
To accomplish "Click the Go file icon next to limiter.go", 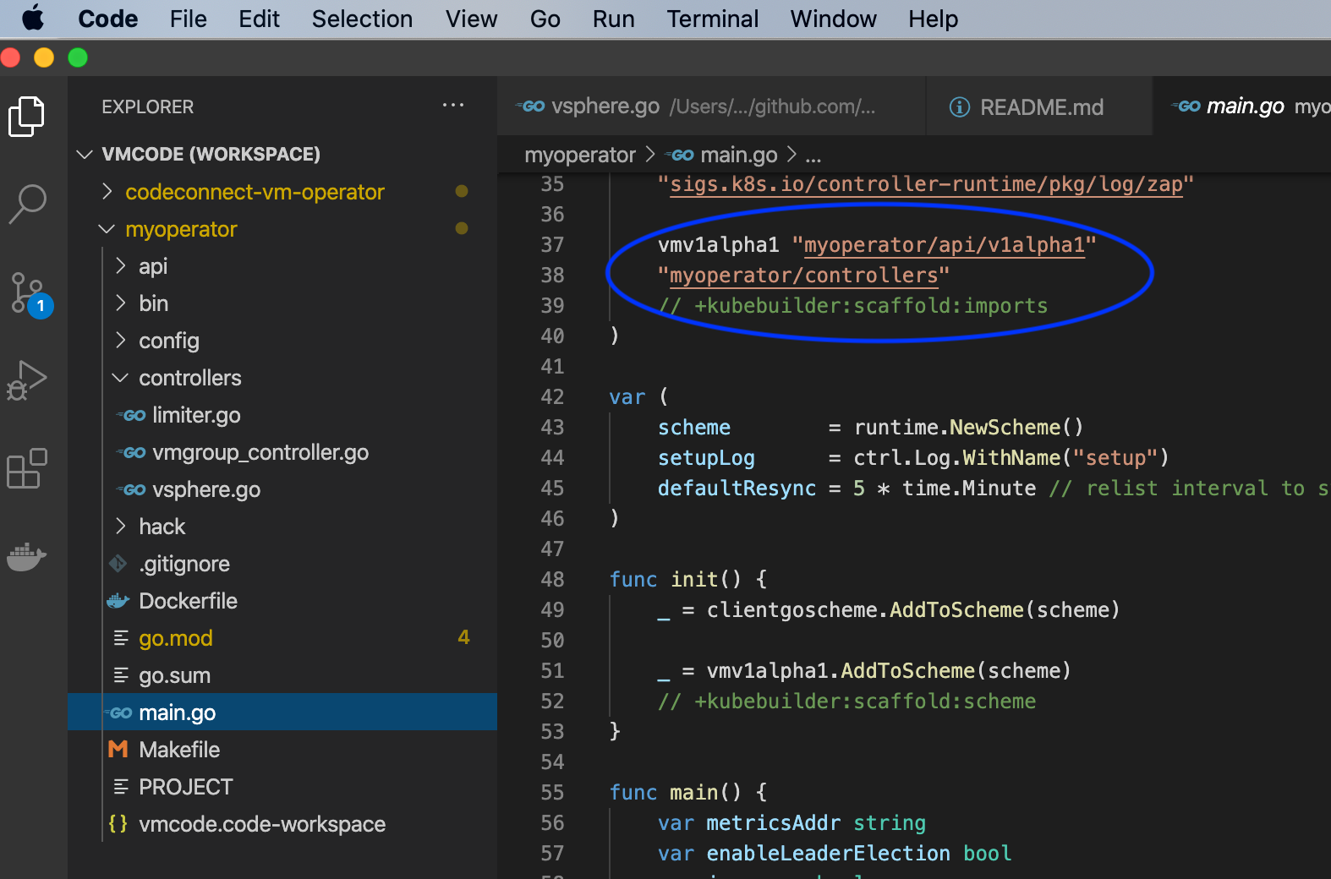I will tap(132, 415).
